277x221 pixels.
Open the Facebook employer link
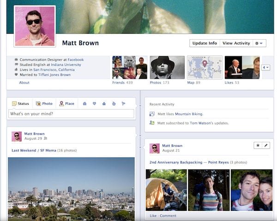[76, 59]
